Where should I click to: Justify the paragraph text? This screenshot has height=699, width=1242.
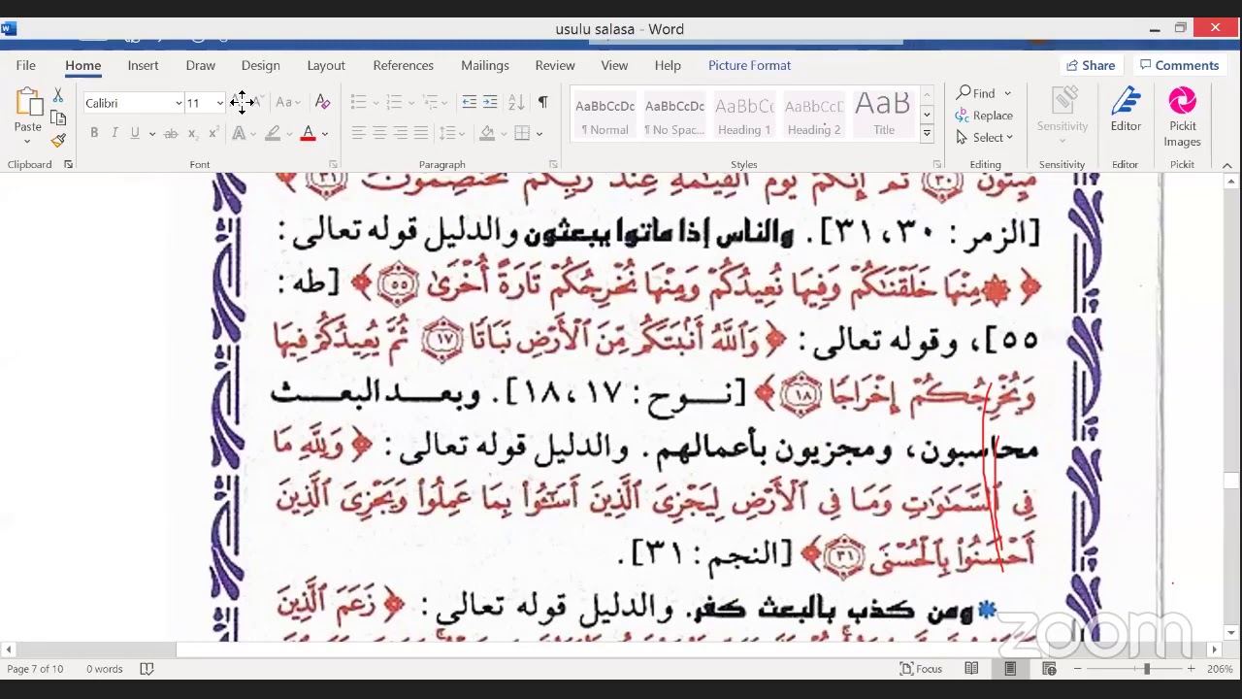pyautogui.click(x=420, y=133)
